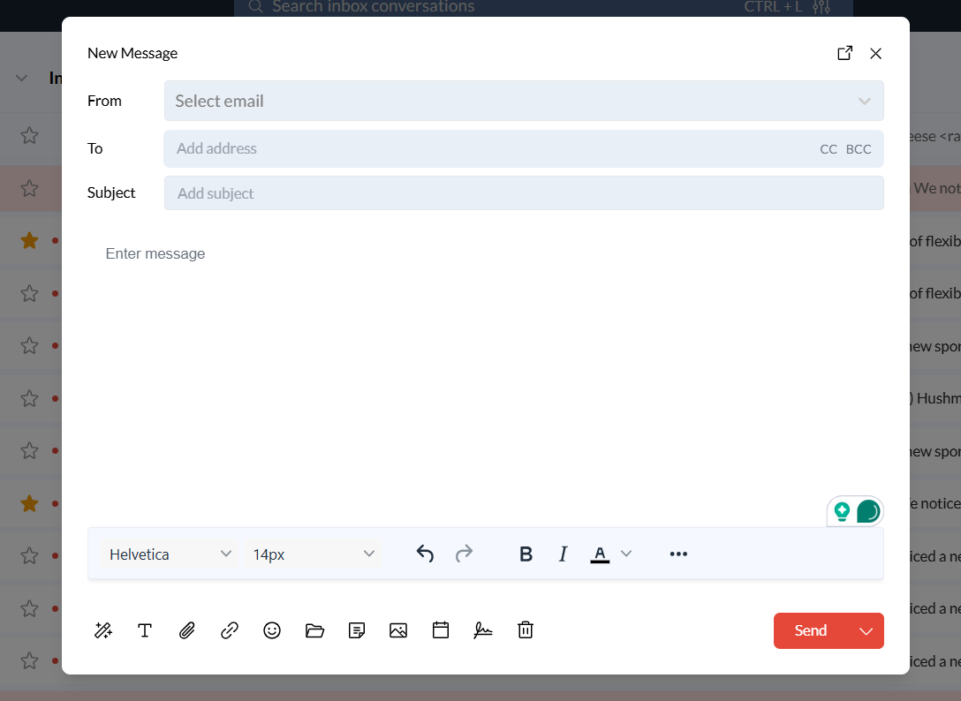The image size is (961, 701).
Task: Add a signature to the message
Action: pos(483,630)
